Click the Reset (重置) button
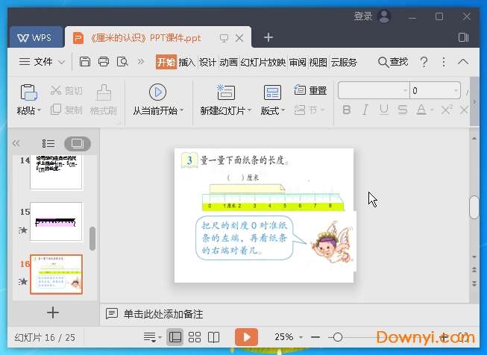Viewport: 487px width, 355px height. (310, 90)
